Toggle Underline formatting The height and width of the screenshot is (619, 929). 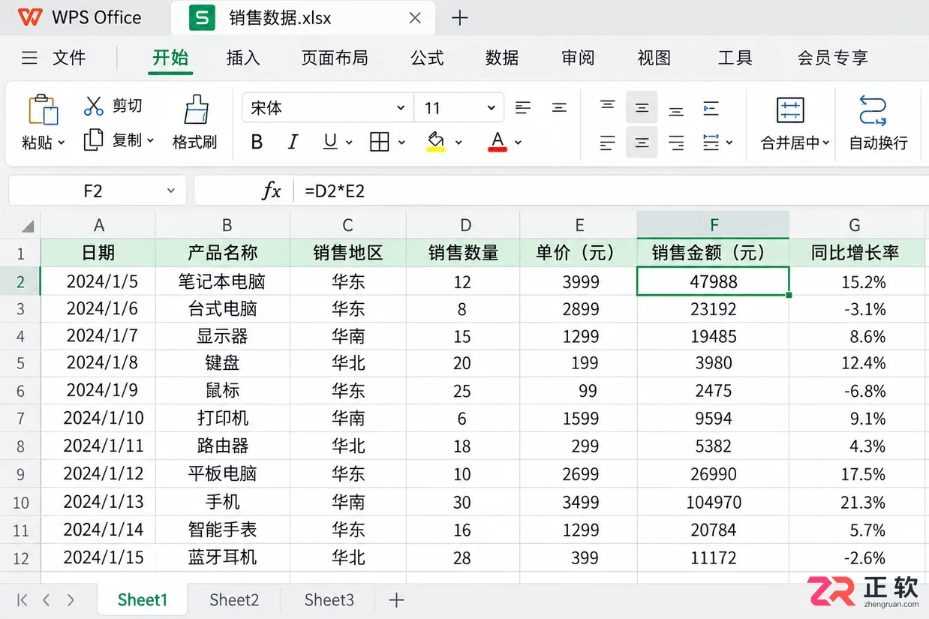[x=330, y=142]
